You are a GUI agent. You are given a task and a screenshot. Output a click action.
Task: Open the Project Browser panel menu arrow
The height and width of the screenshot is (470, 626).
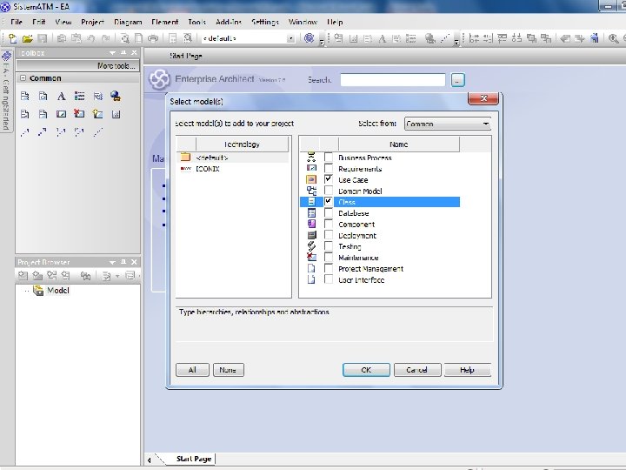[112, 262]
